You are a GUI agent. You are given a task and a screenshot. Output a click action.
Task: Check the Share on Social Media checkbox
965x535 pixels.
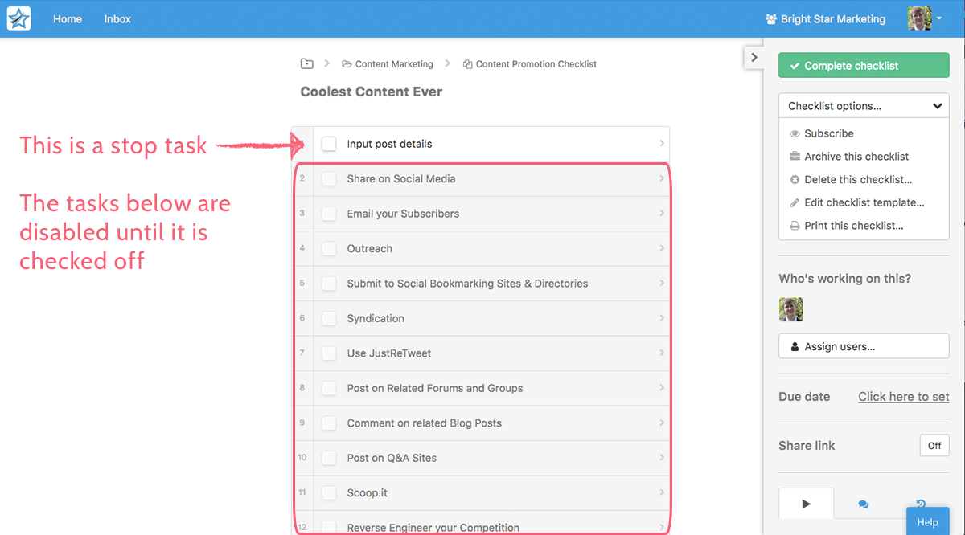click(x=329, y=178)
